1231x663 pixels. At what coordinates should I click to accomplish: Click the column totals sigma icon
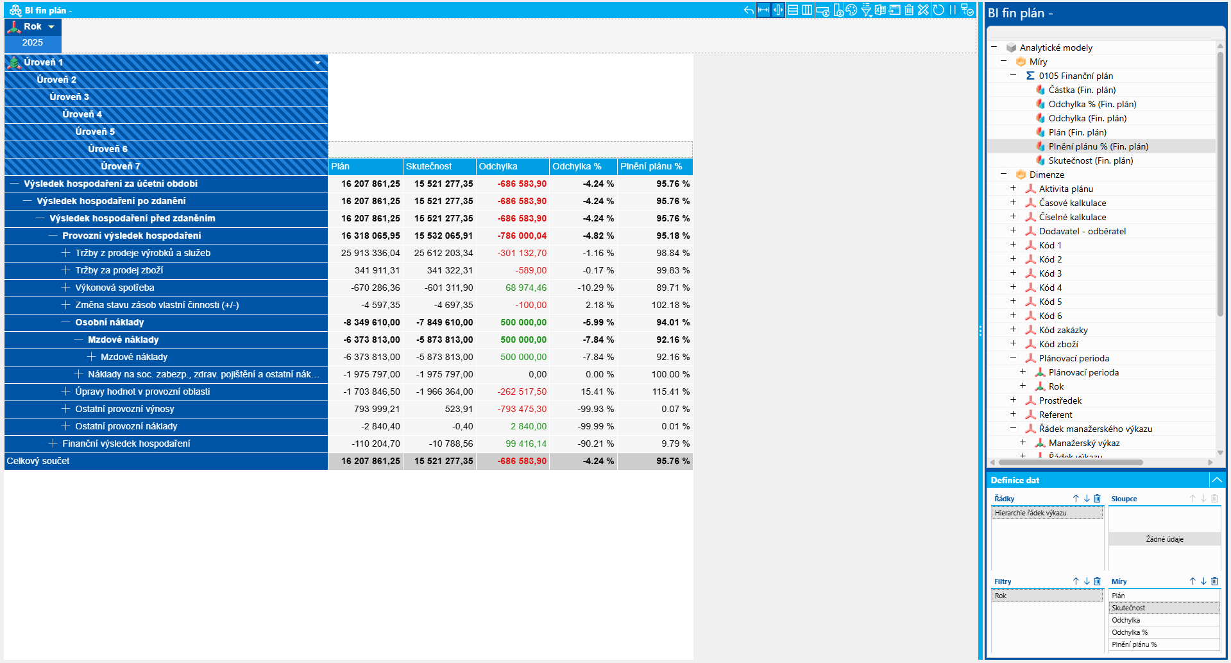pos(838,10)
